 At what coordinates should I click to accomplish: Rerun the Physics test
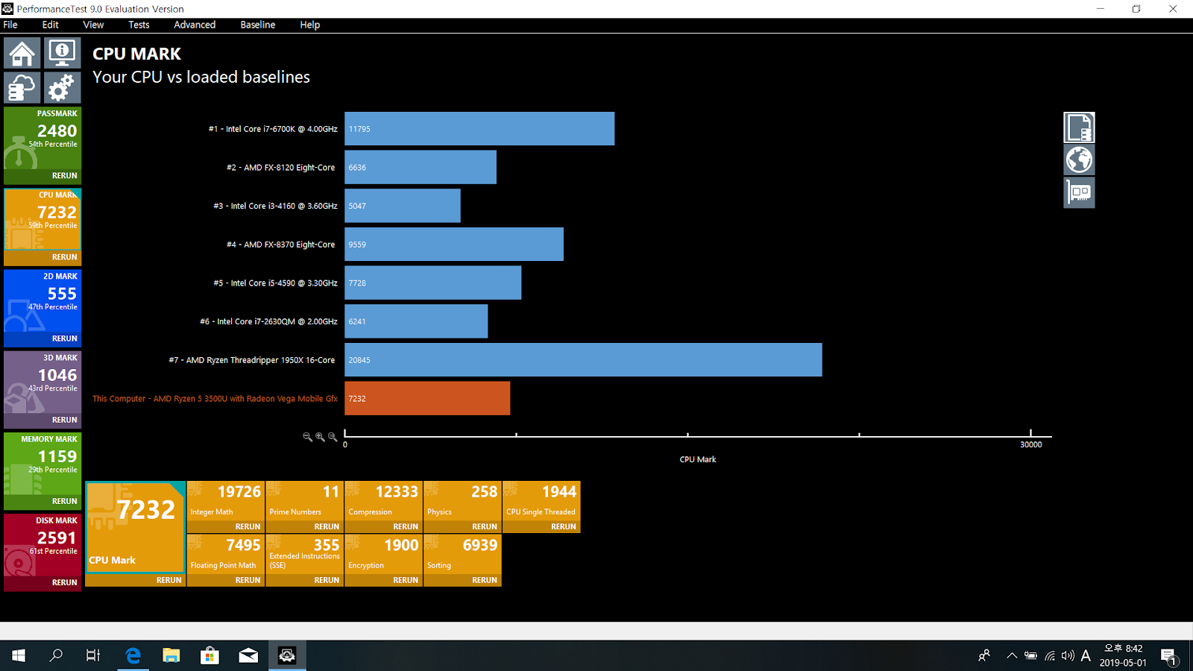(x=485, y=526)
